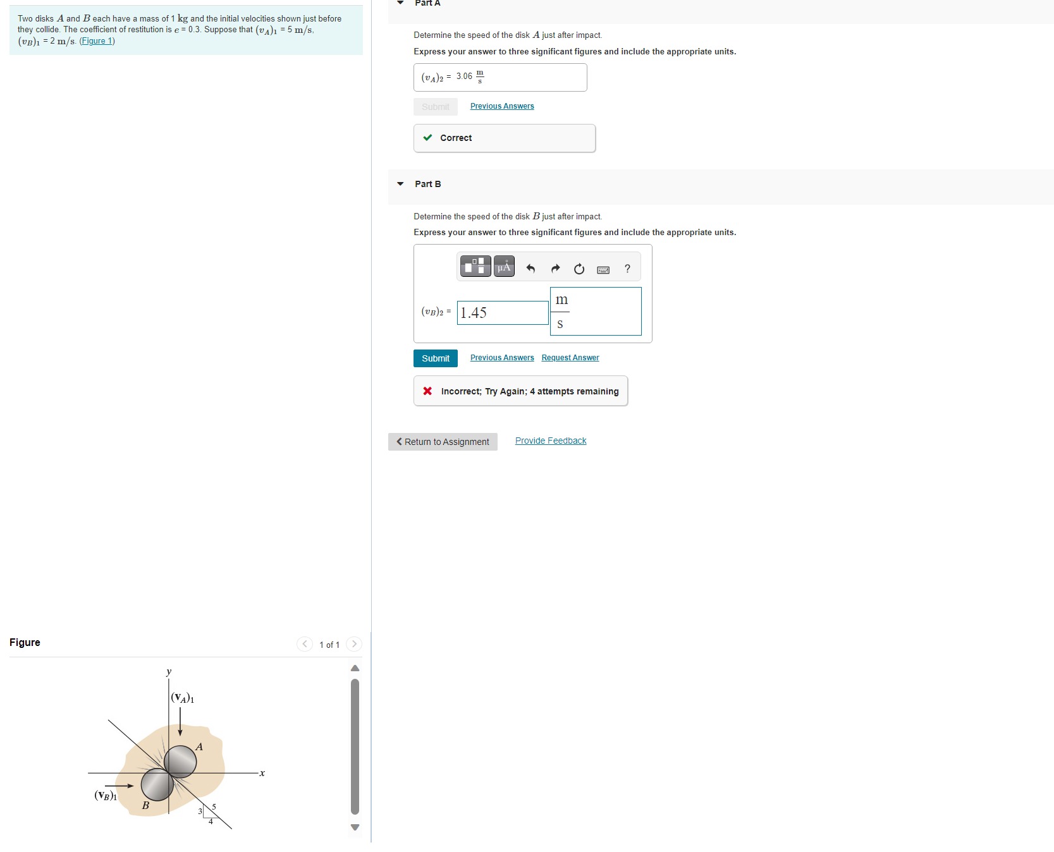Click the next figure arrow button
The image size is (1054, 852).
pos(355,644)
